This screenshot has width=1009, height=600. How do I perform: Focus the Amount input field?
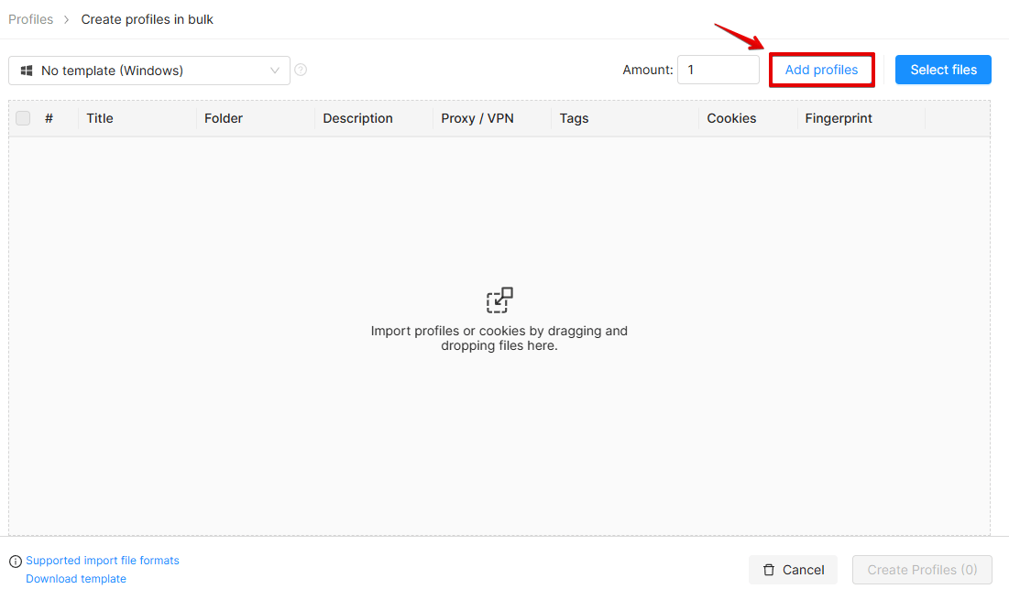point(718,70)
